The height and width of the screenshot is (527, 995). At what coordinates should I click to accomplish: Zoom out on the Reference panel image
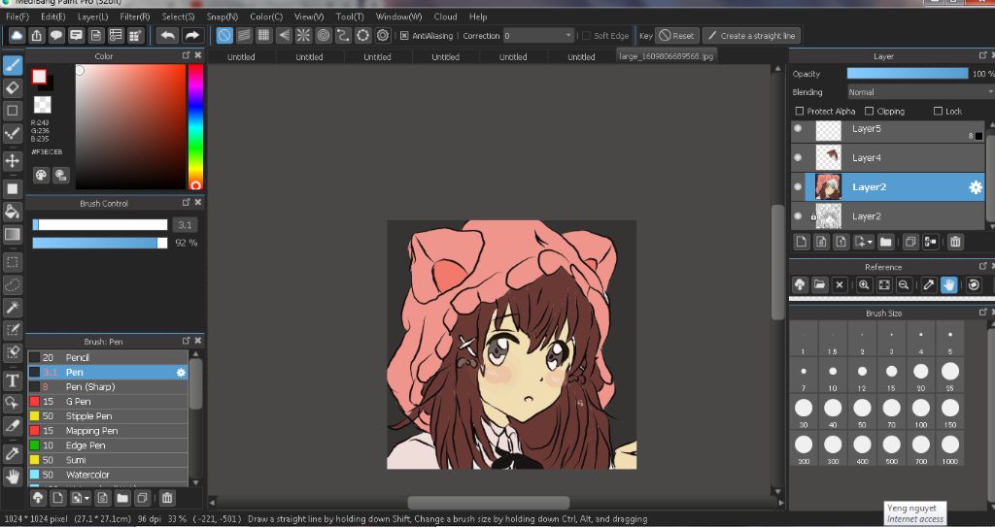[905, 284]
